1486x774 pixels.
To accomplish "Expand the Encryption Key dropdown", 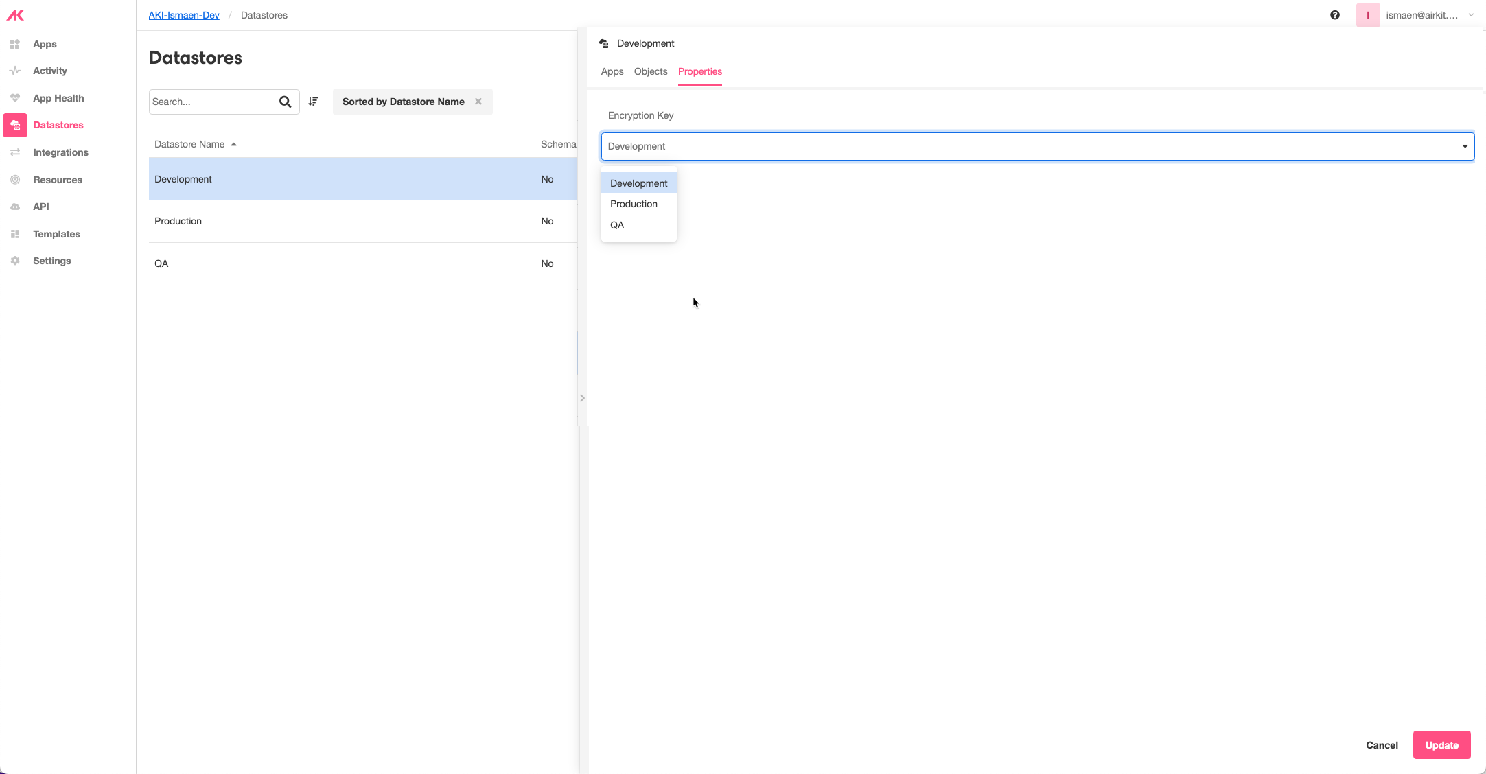I will [x=1465, y=146].
